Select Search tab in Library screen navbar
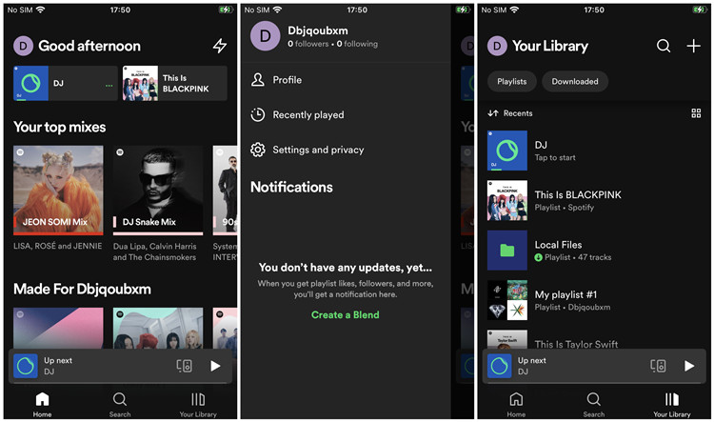Screen dimensions: 714x422 (x=594, y=404)
